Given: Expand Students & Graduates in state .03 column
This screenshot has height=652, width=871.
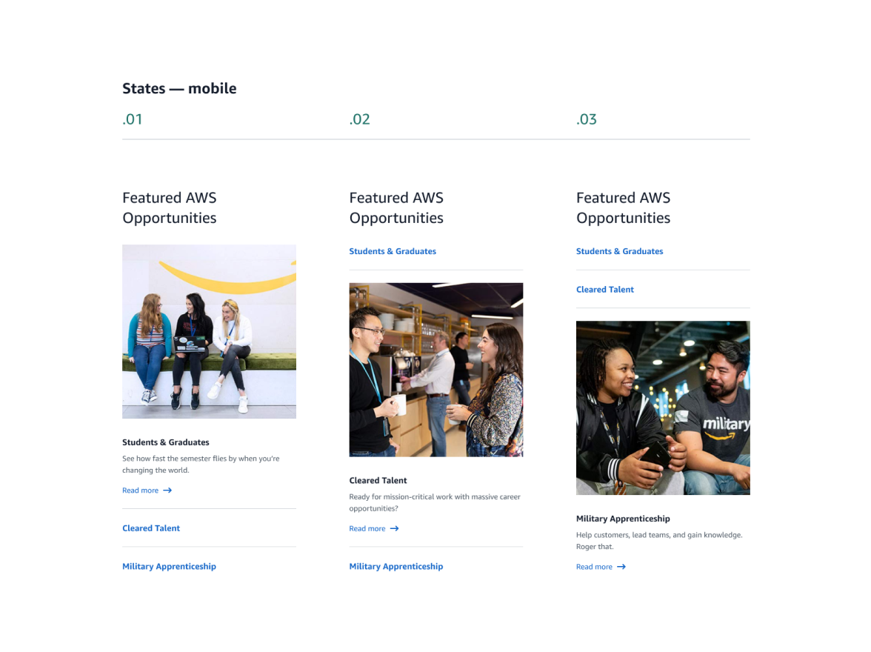Looking at the screenshot, I should pyautogui.click(x=619, y=251).
